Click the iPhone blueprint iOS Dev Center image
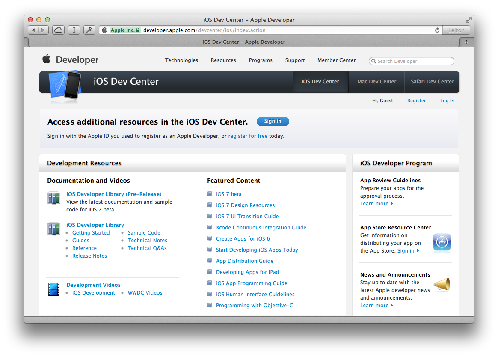The image size is (498, 357). point(65,86)
